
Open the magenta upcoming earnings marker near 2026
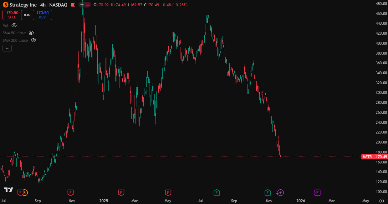[317, 193]
